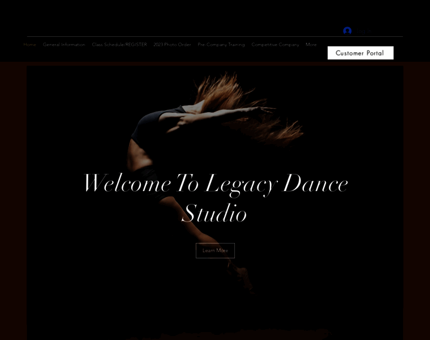The image size is (430, 340).
Task: Click the Customer Portal button
Action: pos(360,53)
